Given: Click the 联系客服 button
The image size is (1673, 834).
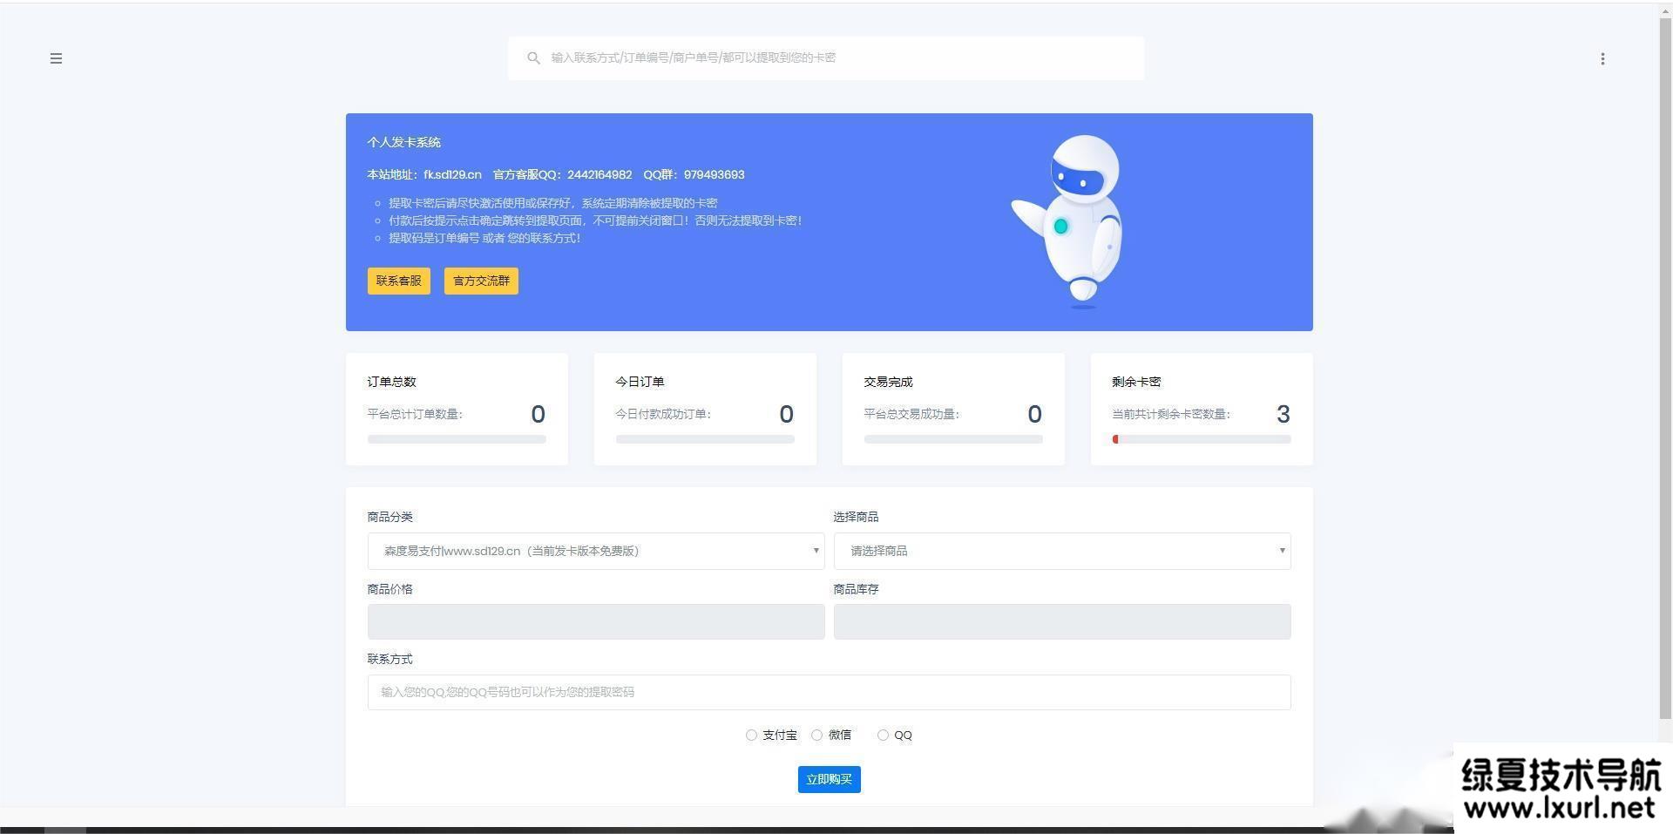Looking at the screenshot, I should click(x=399, y=281).
